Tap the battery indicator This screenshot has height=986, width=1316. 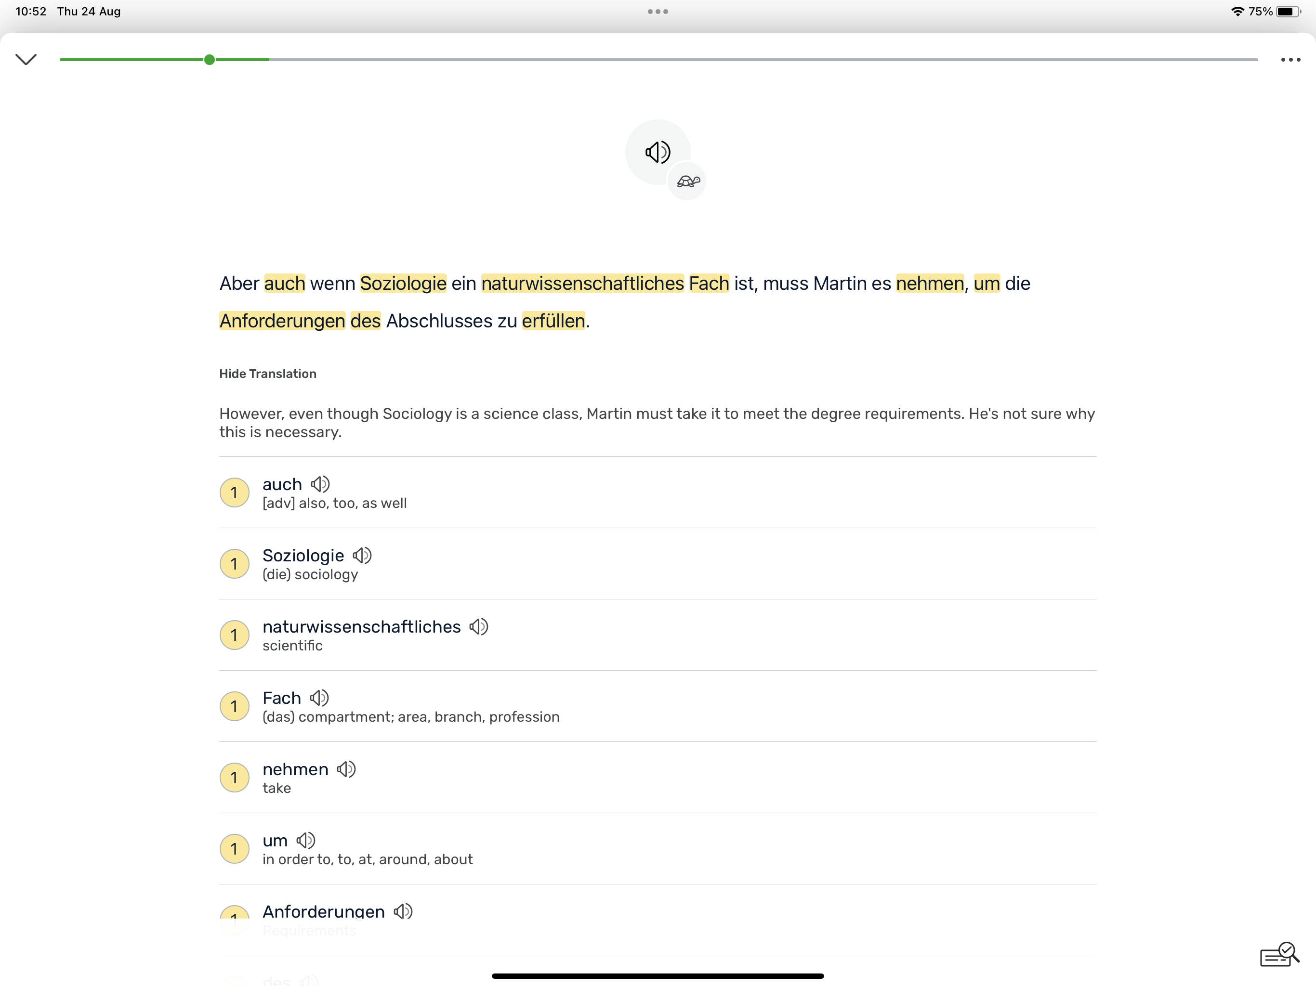1288,11
